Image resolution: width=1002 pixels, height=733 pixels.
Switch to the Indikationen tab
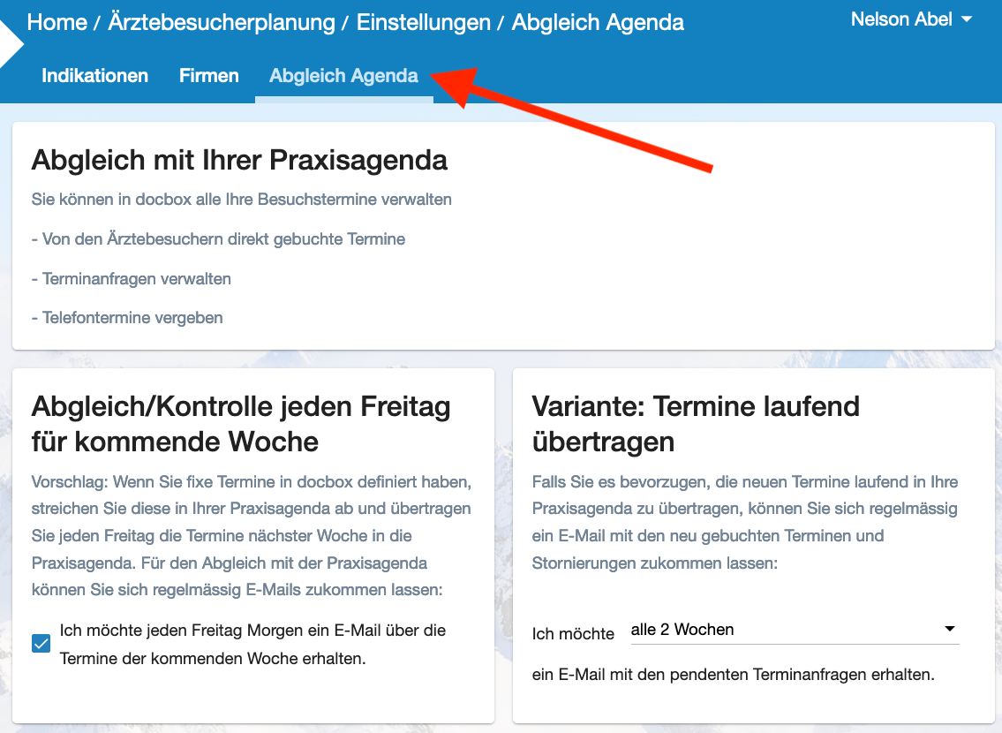(x=94, y=76)
